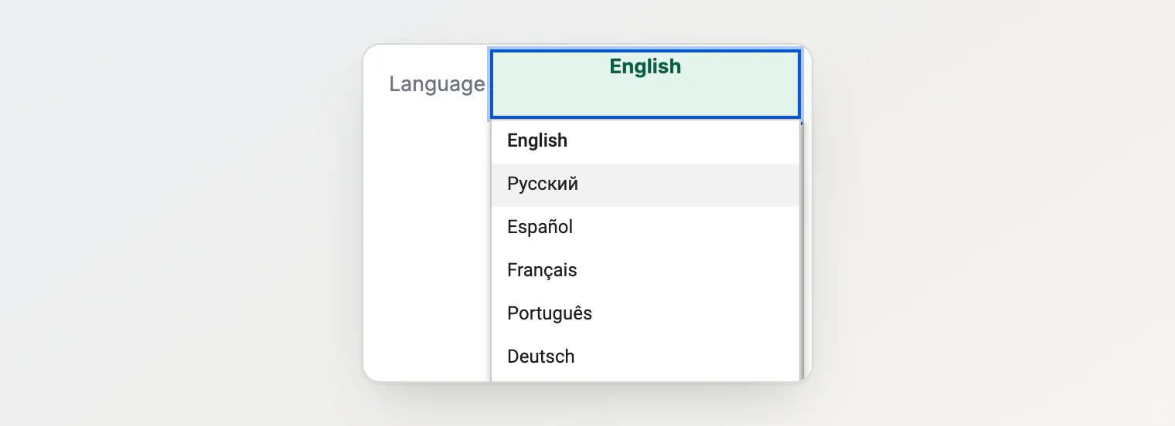Choose Português from the dropdown
The width and height of the screenshot is (1175, 426).
[x=645, y=314]
